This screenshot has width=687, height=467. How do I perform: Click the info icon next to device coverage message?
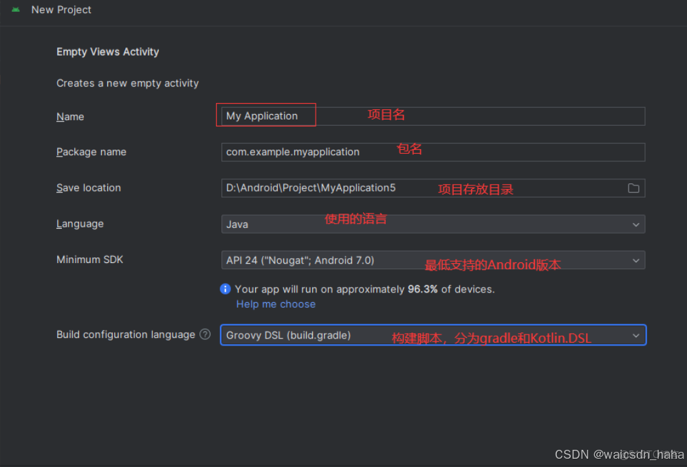tap(225, 288)
